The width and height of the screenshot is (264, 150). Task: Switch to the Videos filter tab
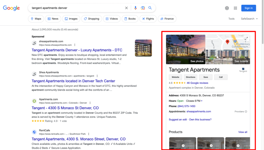click(x=112, y=19)
